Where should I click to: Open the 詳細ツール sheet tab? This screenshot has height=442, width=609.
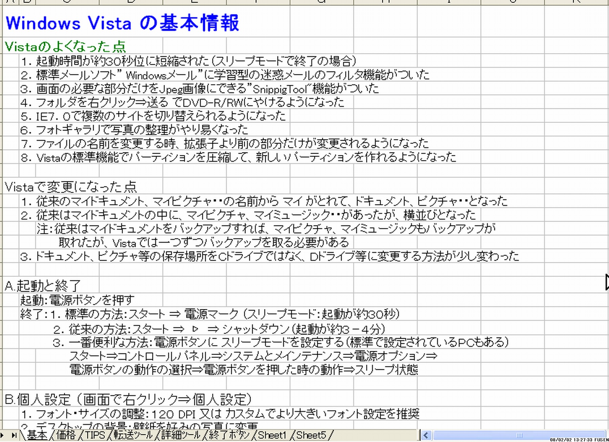(181, 435)
